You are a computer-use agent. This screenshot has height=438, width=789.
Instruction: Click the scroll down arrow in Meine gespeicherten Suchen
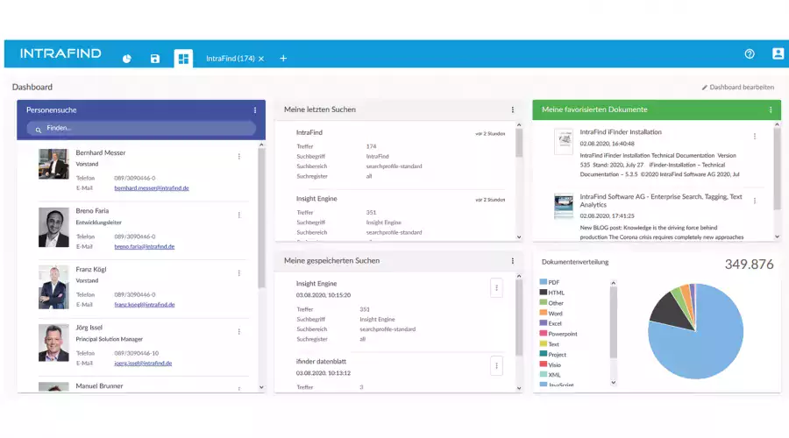tap(519, 388)
